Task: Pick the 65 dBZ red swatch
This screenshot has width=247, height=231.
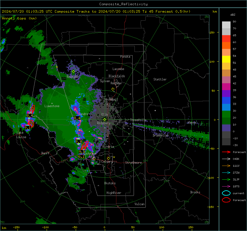Action: coord(226,39)
